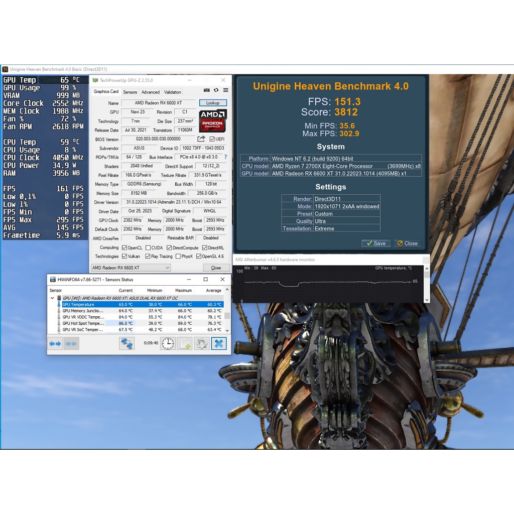514x514 pixels.
Task: Click the AMD Radeon Graphics logo
Action: click(x=213, y=120)
